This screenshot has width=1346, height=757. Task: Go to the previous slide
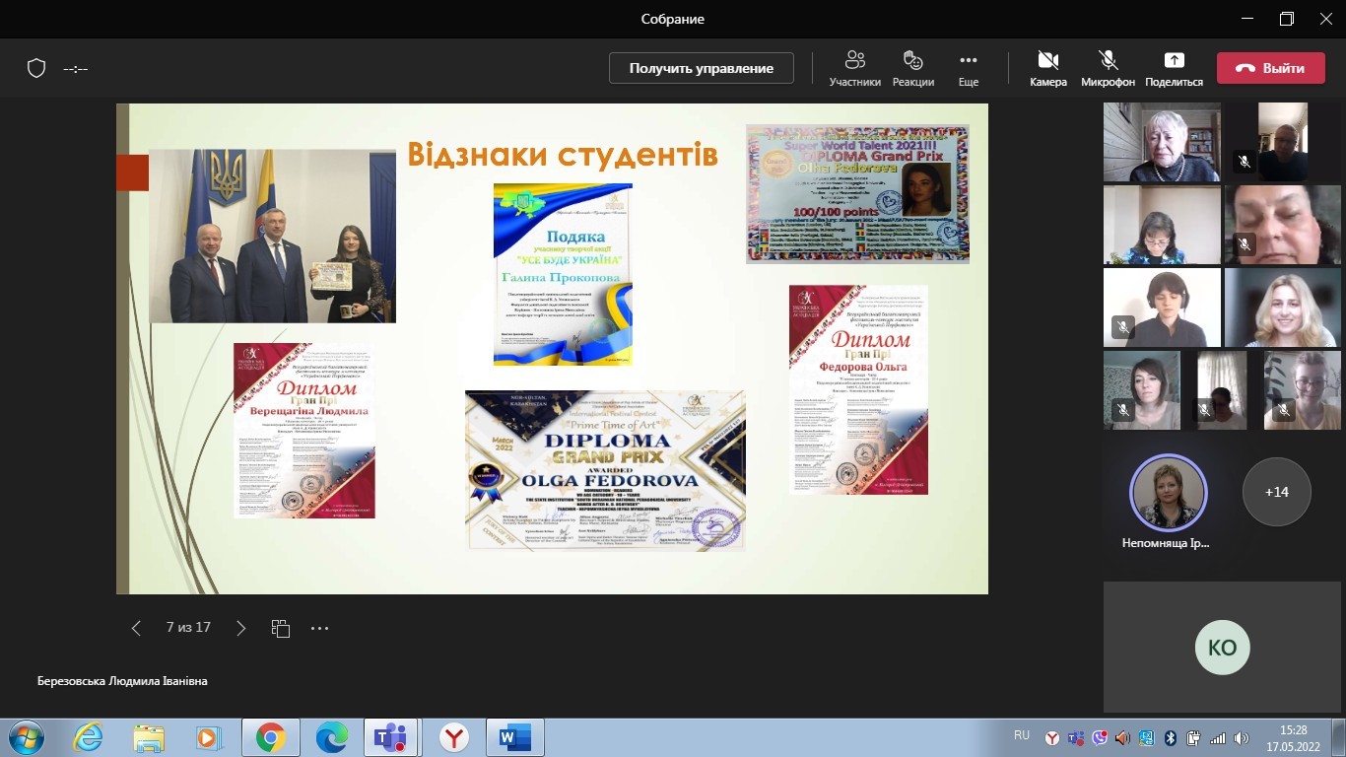pos(137,628)
